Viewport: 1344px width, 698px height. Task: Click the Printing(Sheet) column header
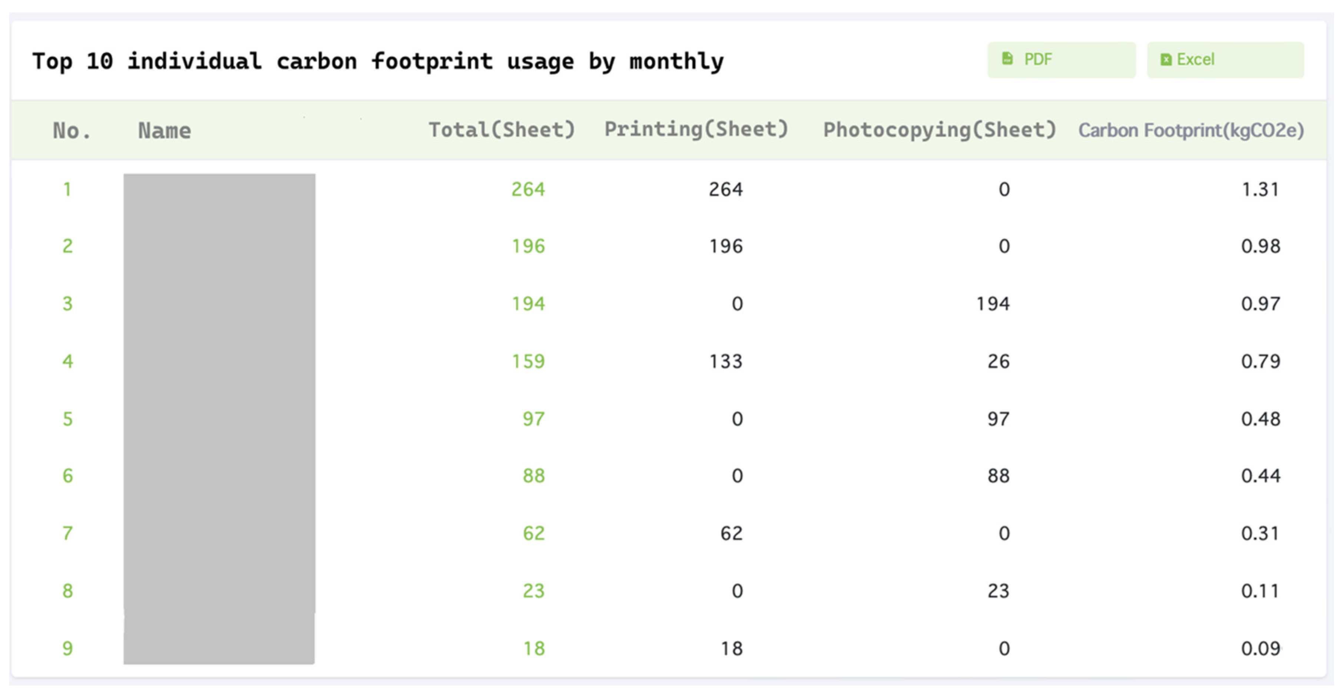point(695,129)
